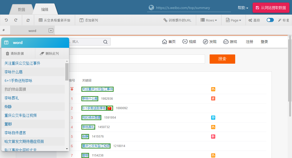The height and width of the screenshot is (158, 292).
Task: Switch to the 数据 tab
Action: click(x=21, y=9)
